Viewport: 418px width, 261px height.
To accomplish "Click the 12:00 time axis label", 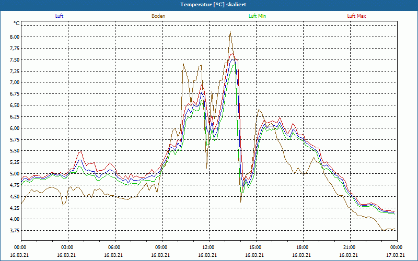I will coord(208,247).
